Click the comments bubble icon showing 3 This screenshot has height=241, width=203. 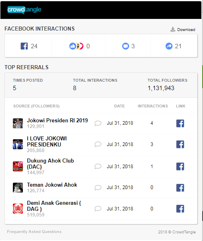(125, 46)
